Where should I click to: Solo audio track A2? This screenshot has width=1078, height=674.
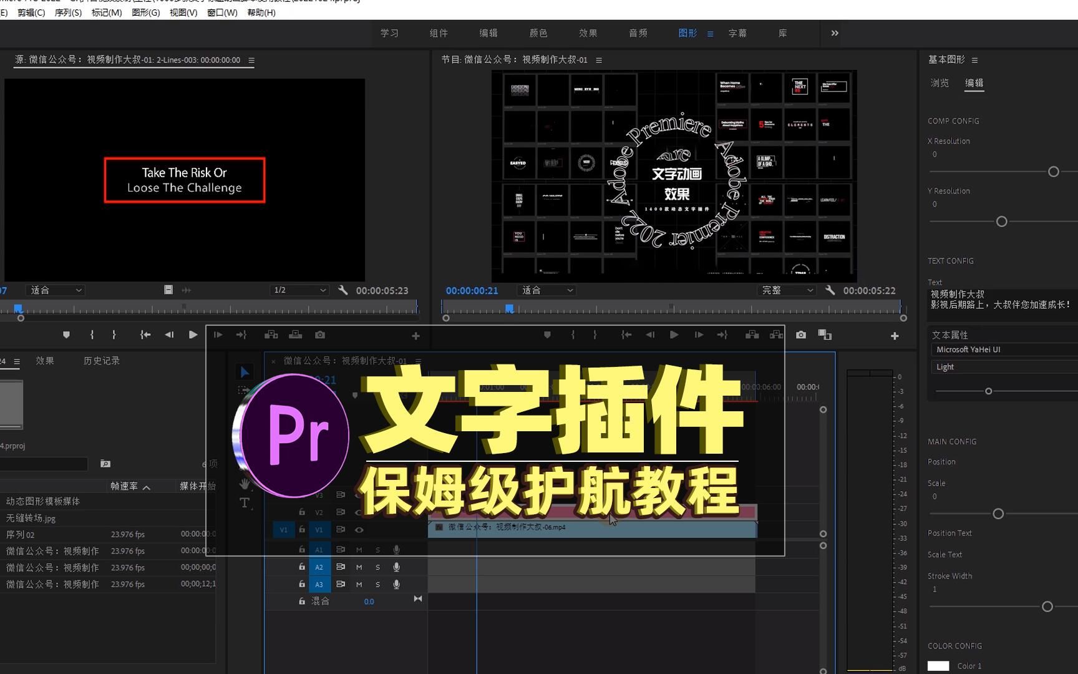378,567
